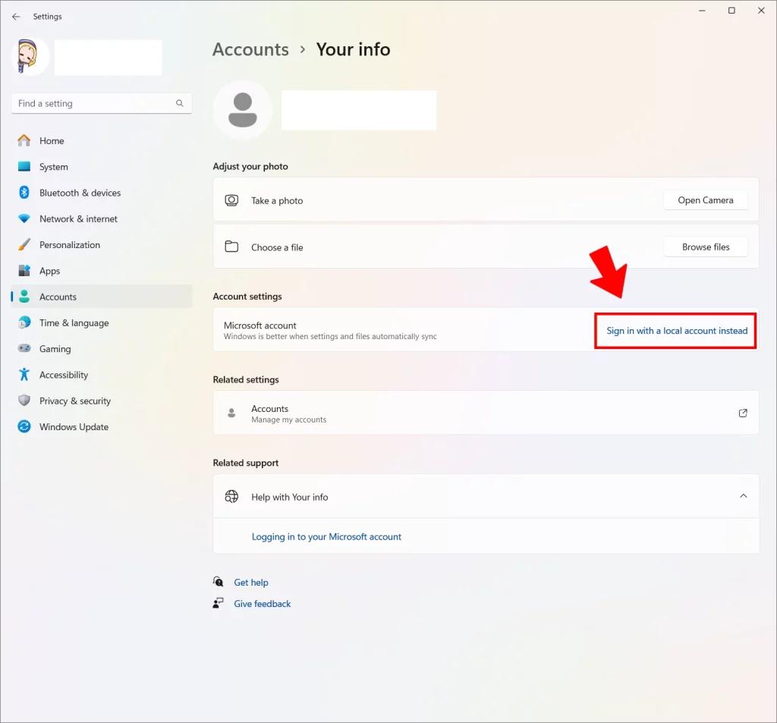Click the Apps icon in sidebar
777x723 pixels.
pos(24,271)
